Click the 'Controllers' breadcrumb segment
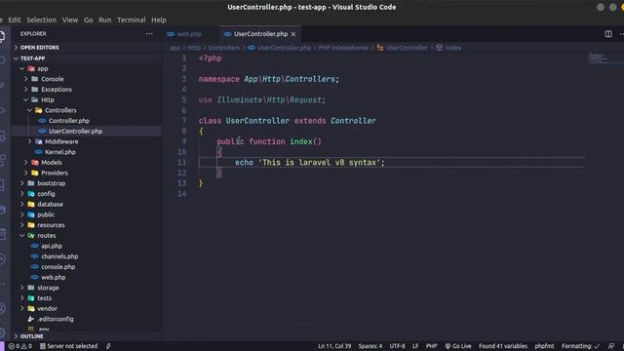This screenshot has height=351, width=624. (x=224, y=48)
